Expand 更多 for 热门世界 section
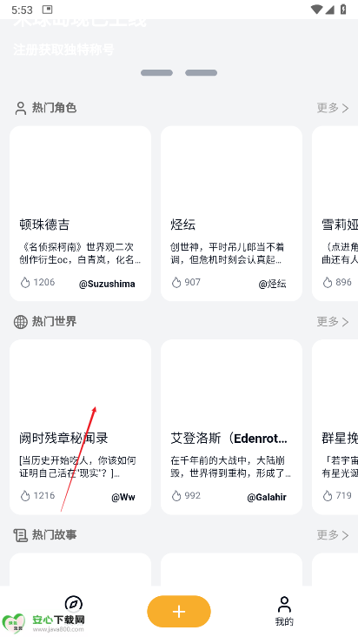 click(x=333, y=322)
